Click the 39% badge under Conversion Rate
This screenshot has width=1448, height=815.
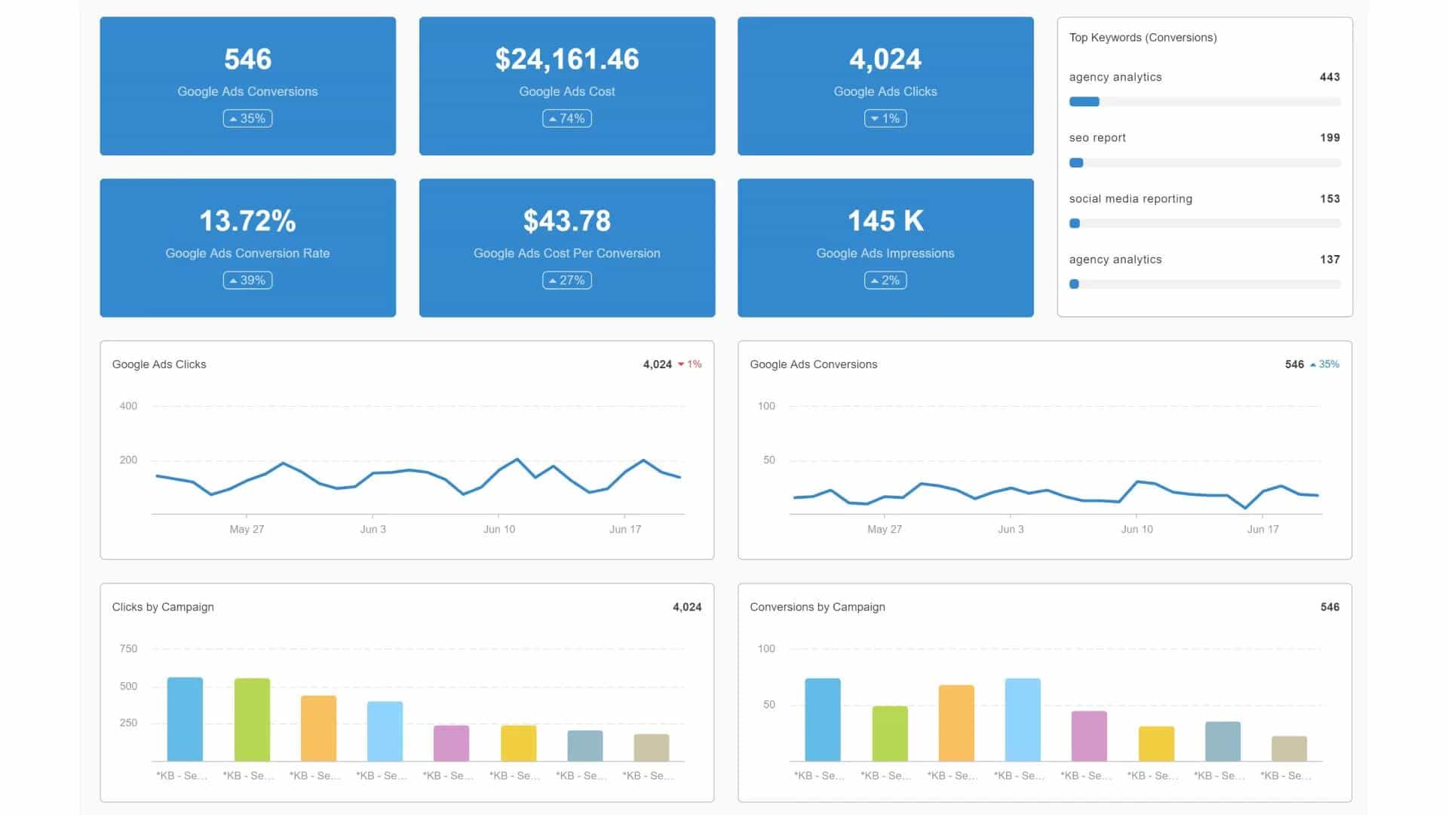coord(247,280)
